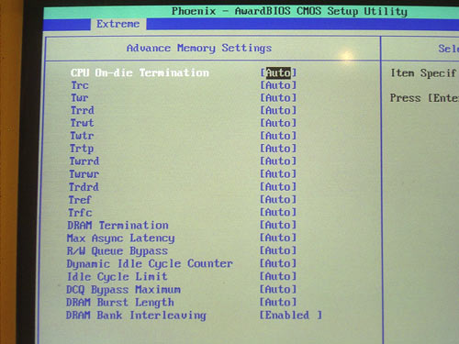
Task: Select the Twrwr setting label
Action: 84,174
